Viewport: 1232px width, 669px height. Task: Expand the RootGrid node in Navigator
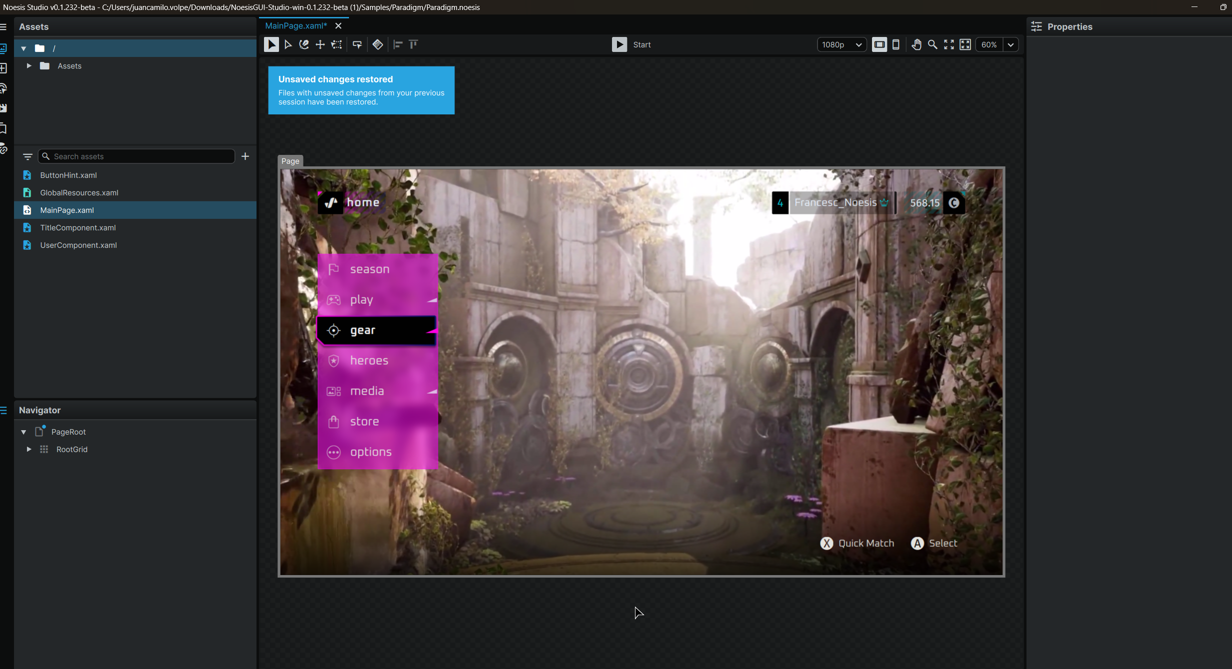point(29,450)
